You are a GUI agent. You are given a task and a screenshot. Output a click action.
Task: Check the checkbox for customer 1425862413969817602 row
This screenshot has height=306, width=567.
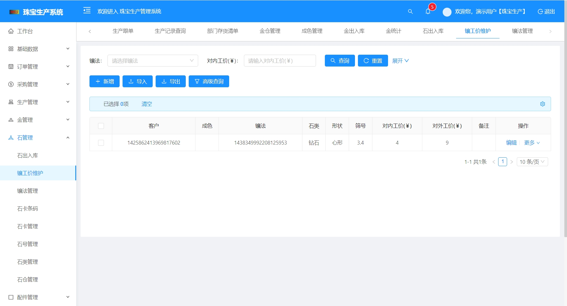pyautogui.click(x=101, y=143)
